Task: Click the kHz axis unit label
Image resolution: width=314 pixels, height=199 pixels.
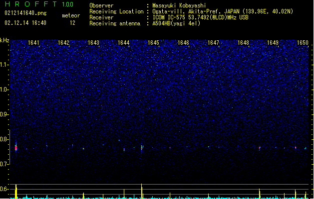Action: tap(4, 40)
